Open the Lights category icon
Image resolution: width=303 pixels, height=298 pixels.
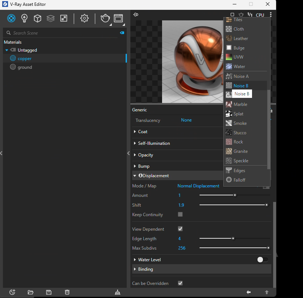pyautogui.click(x=24, y=18)
